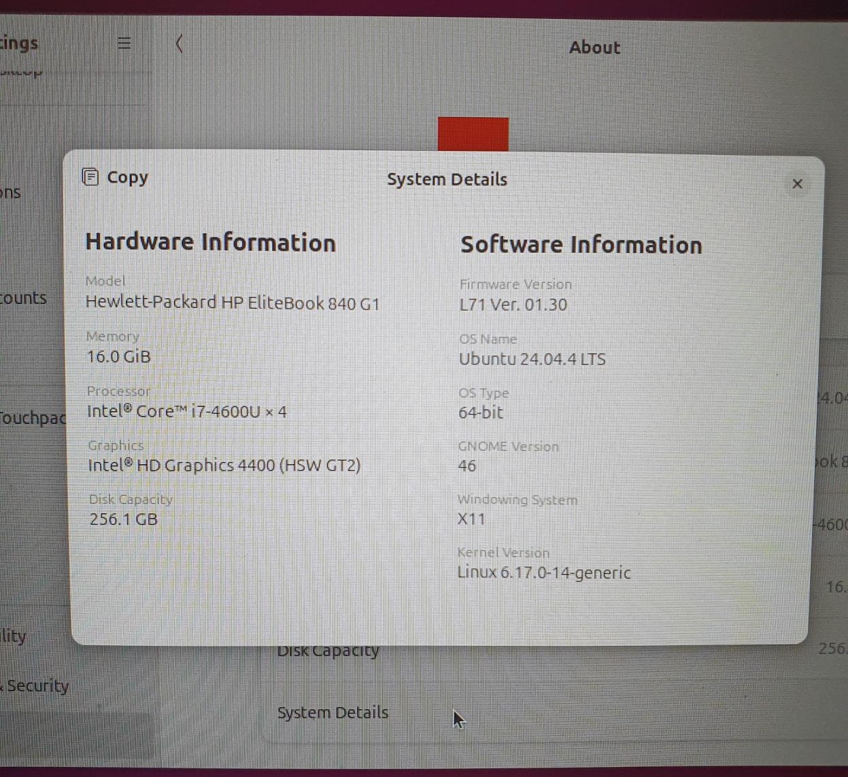Select OS name 'Ubuntu 24.04.4 LTS'
This screenshot has width=848, height=777.
click(x=532, y=359)
